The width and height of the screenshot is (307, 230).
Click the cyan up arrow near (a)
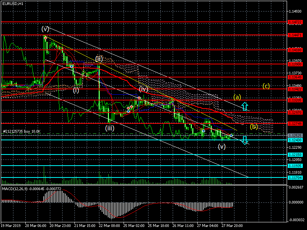click(245, 107)
